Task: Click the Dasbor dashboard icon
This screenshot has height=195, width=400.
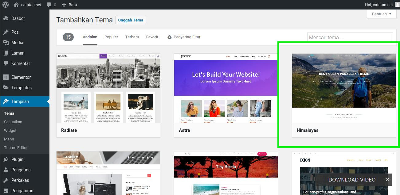Action: point(6,18)
